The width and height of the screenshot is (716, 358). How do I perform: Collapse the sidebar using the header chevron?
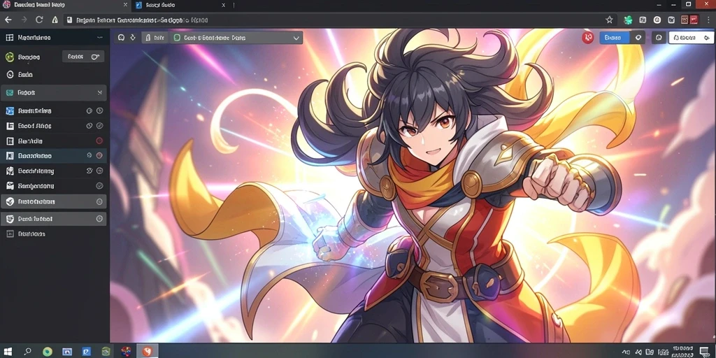click(99, 38)
